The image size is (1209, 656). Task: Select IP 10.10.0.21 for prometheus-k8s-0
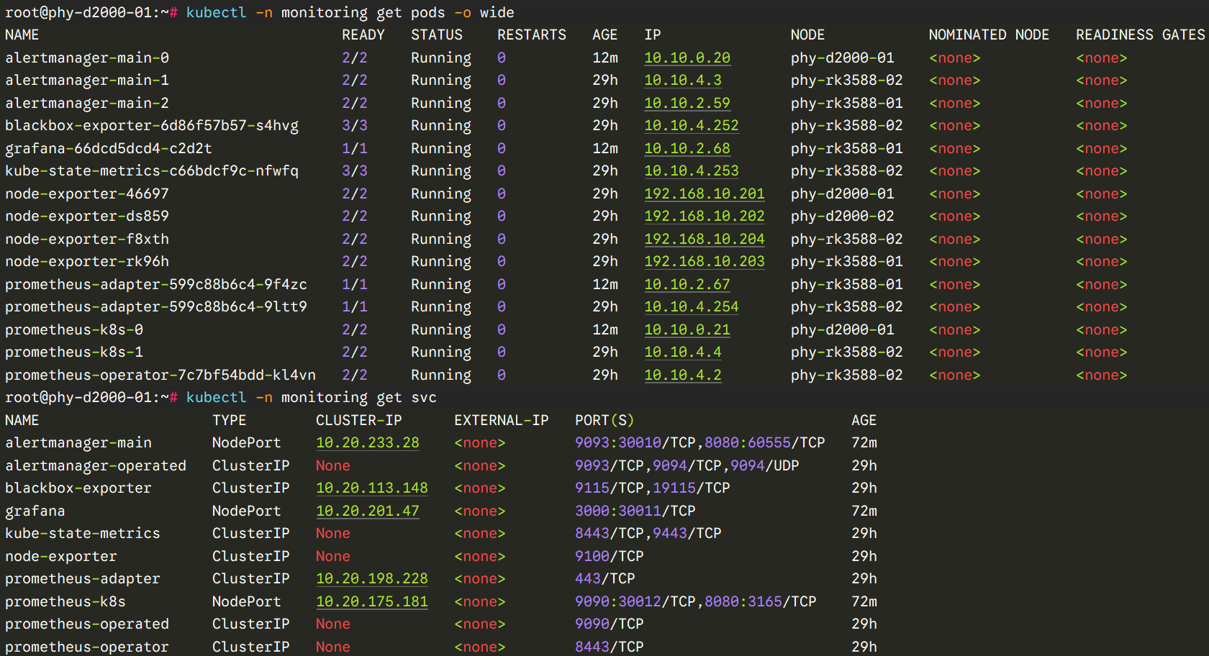coord(687,329)
